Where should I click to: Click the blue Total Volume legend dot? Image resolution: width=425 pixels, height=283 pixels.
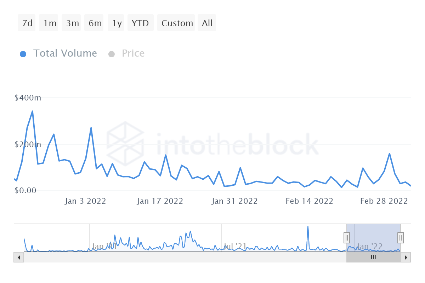click(x=23, y=53)
